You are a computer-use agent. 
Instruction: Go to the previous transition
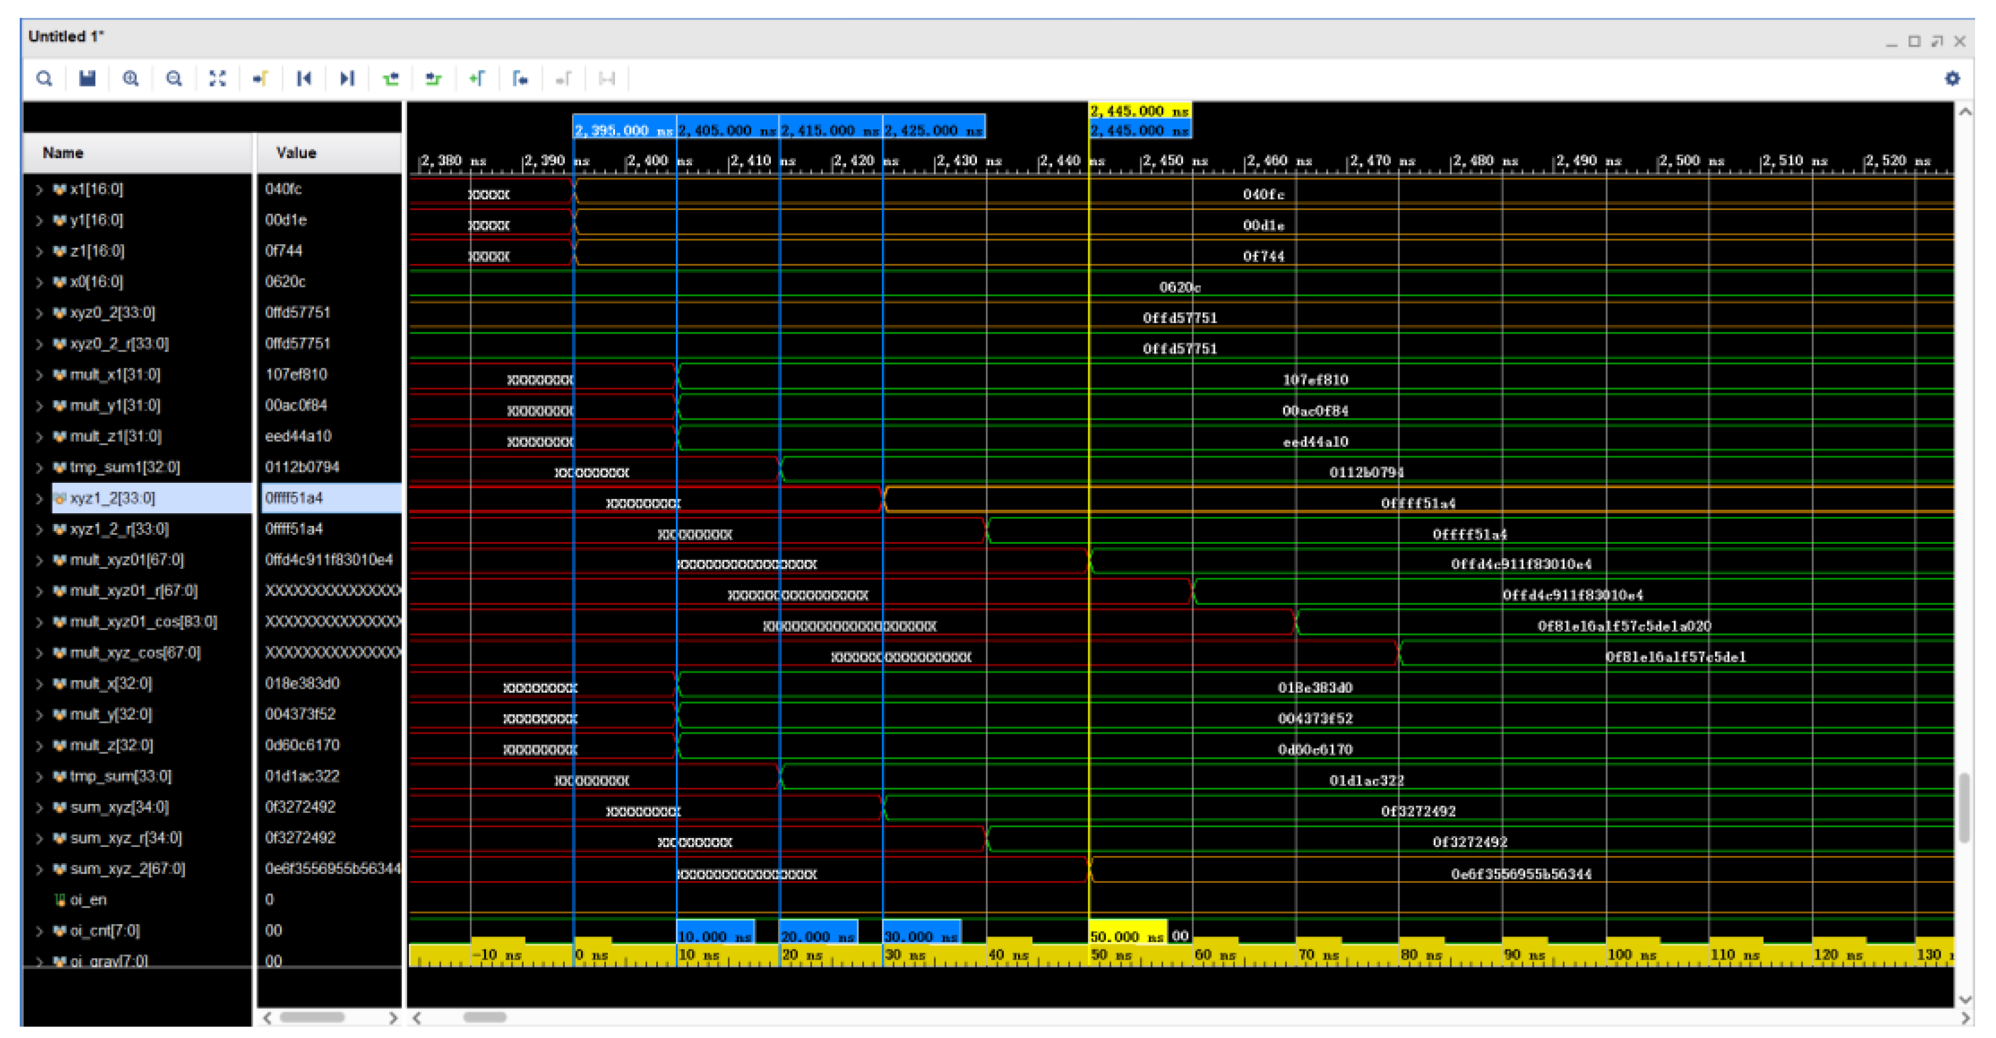390,79
